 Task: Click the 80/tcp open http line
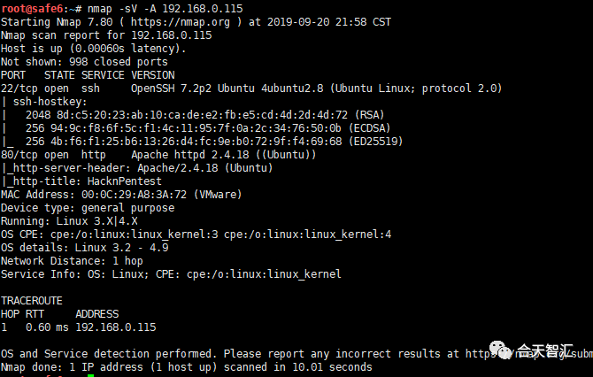click(x=158, y=155)
